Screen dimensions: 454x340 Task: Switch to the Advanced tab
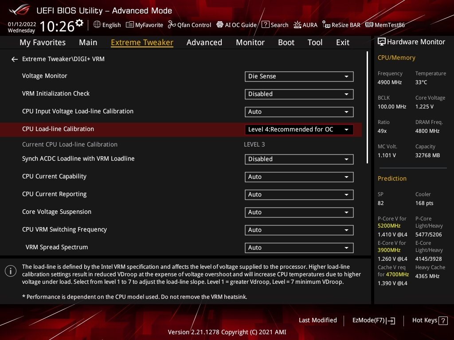pyautogui.click(x=204, y=42)
